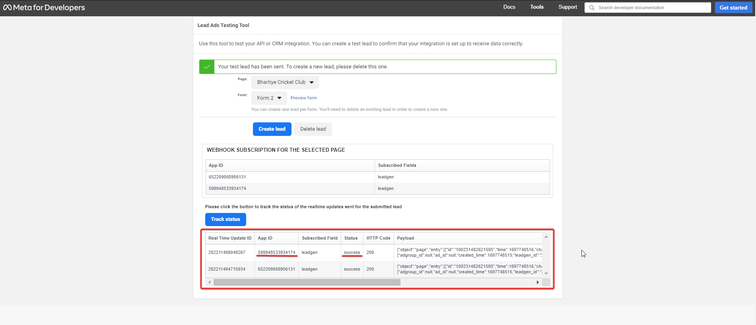756x325 pixels.
Task: Click the payload table scroll-down arrow
Action: [546, 273]
